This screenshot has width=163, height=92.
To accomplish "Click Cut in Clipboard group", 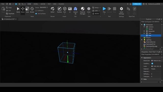I will pos(8,11).
